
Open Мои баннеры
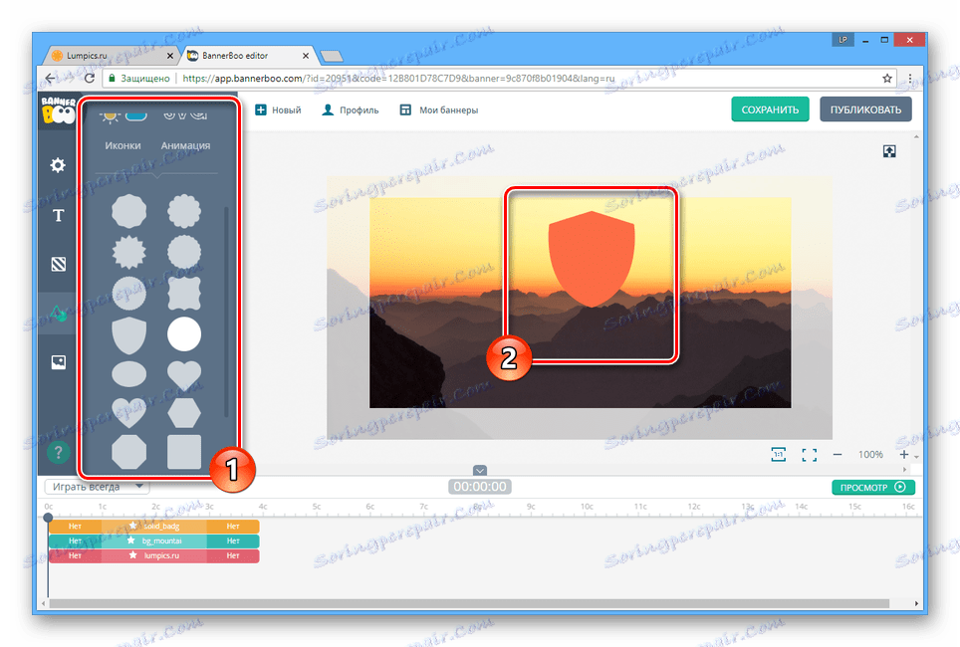click(439, 110)
